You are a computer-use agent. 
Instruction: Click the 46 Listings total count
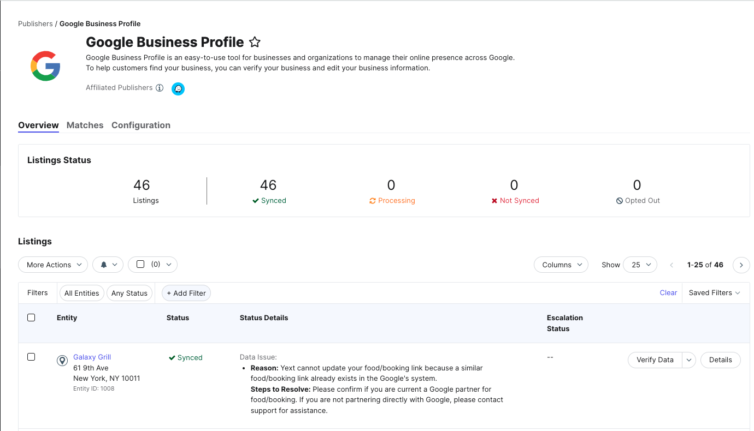click(142, 185)
